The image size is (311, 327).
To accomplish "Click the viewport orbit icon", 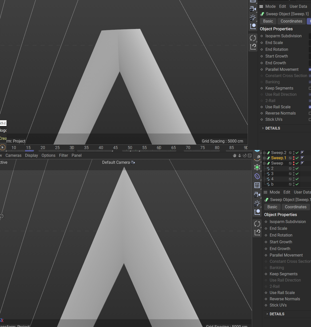I will click(x=245, y=155).
